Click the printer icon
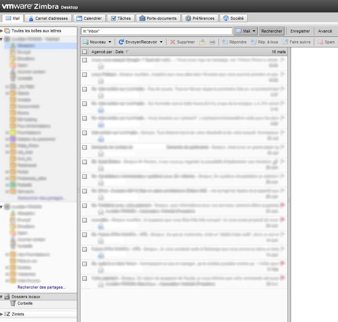 pyautogui.click(x=212, y=42)
